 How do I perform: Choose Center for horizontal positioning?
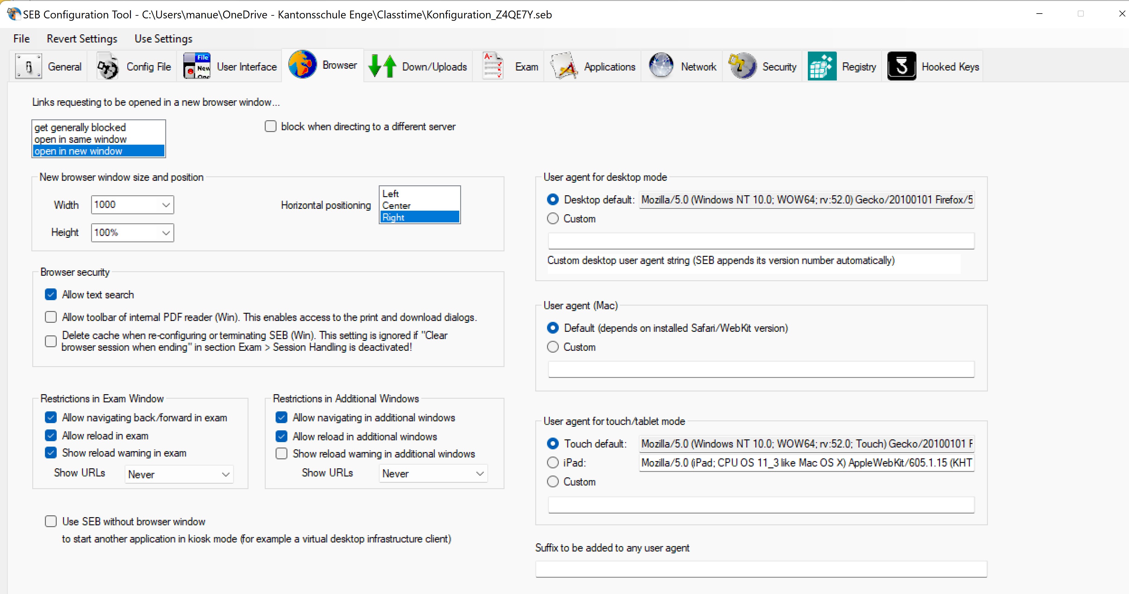(x=396, y=205)
